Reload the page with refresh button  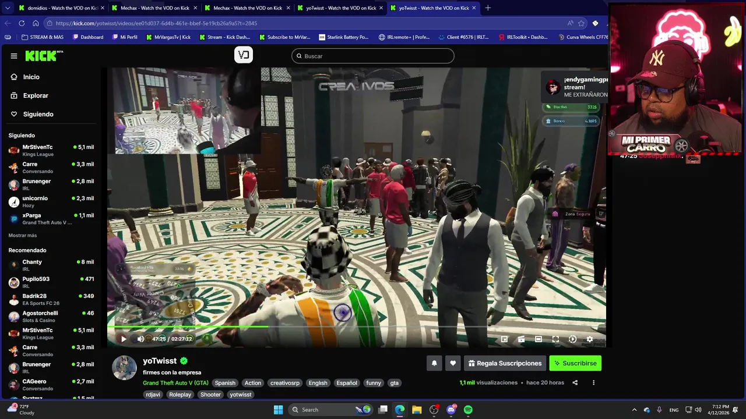pyautogui.click(x=22, y=23)
